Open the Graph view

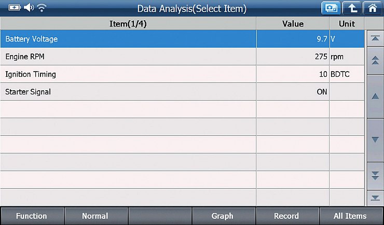click(x=223, y=216)
